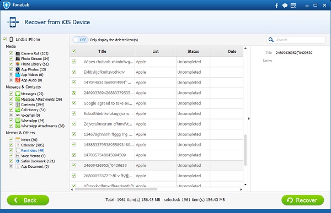This screenshot has height=213, width=331.
Task: Click the horizontal scrollbar right arrow
Action: coord(241,189)
